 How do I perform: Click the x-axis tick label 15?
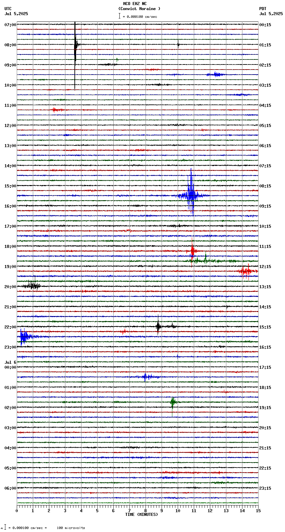coord(258,511)
